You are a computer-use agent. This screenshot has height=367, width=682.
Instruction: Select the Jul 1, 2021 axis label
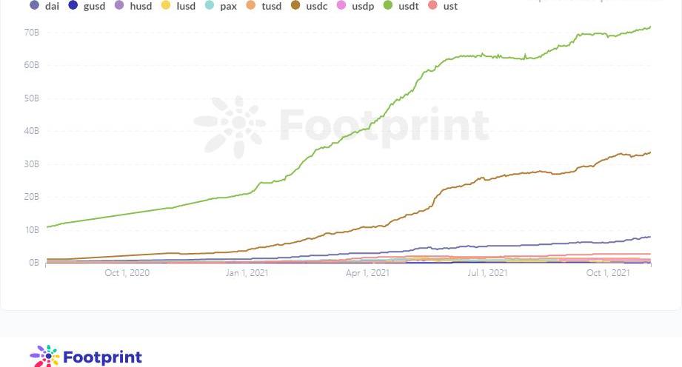487,274
